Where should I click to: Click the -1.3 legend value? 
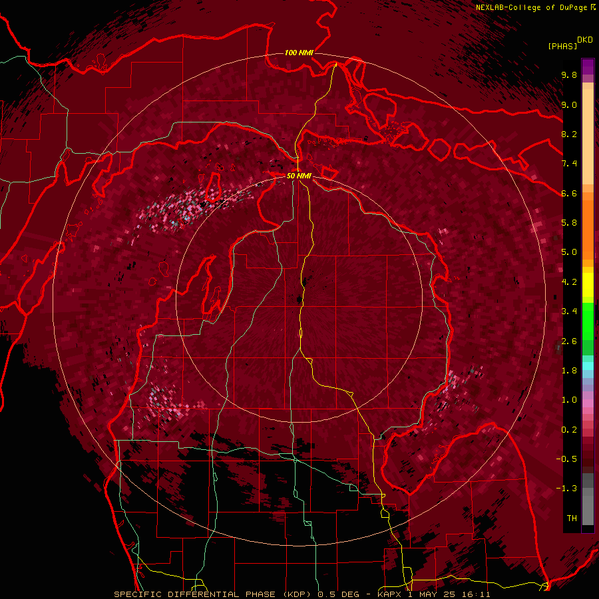pyautogui.click(x=566, y=489)
